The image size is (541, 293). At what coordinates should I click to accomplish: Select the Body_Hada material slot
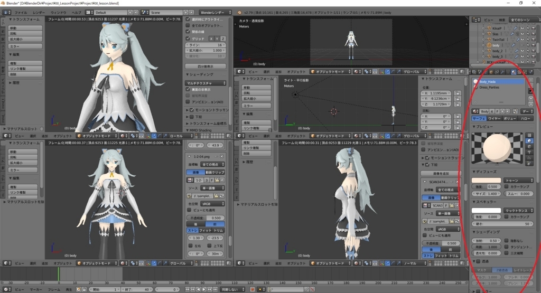click(x=498, y=82)
